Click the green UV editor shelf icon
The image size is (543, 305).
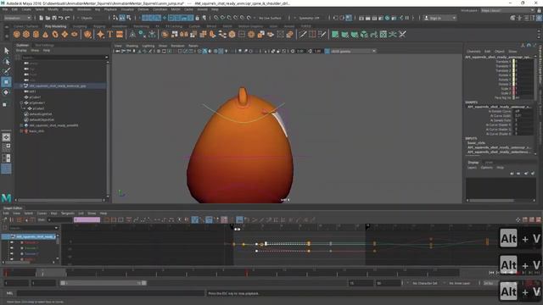[335, 34]
